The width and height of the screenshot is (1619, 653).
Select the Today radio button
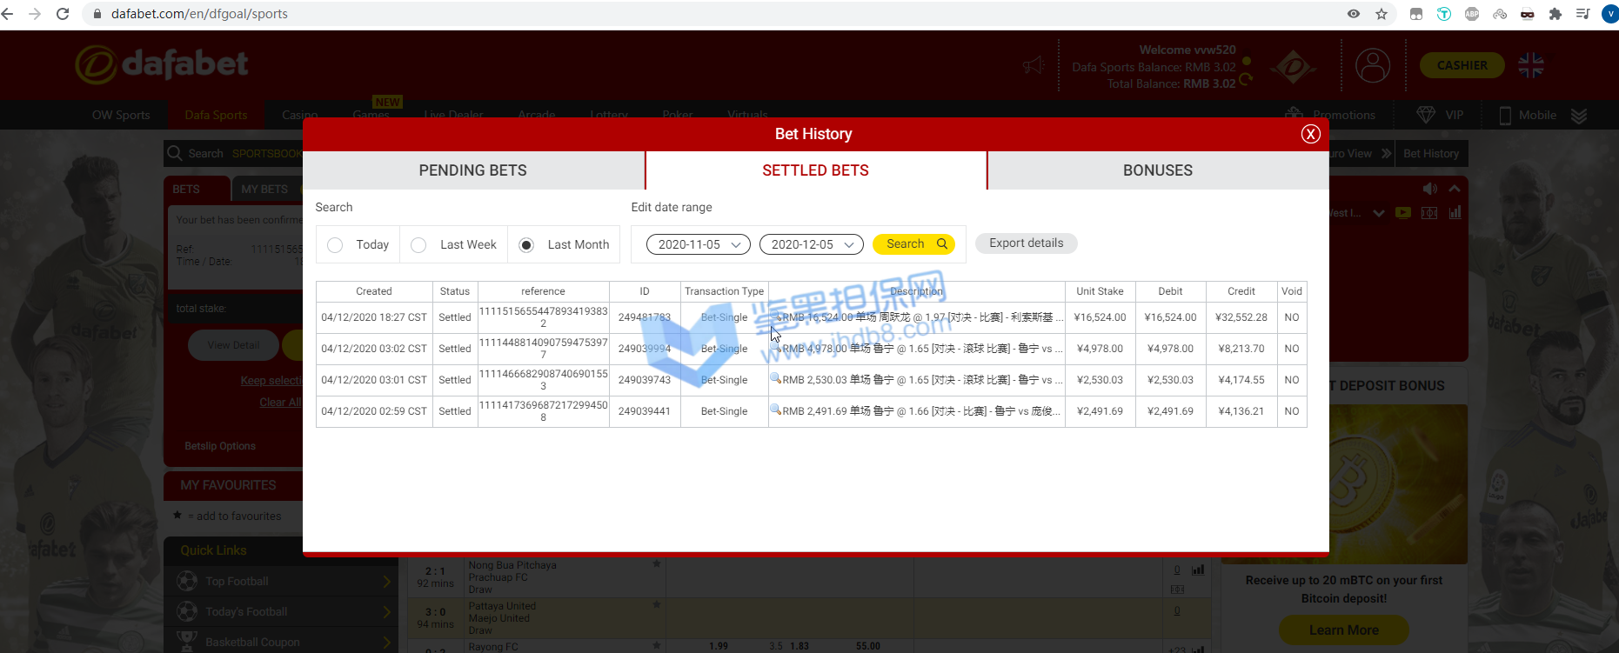coord(335,245)
